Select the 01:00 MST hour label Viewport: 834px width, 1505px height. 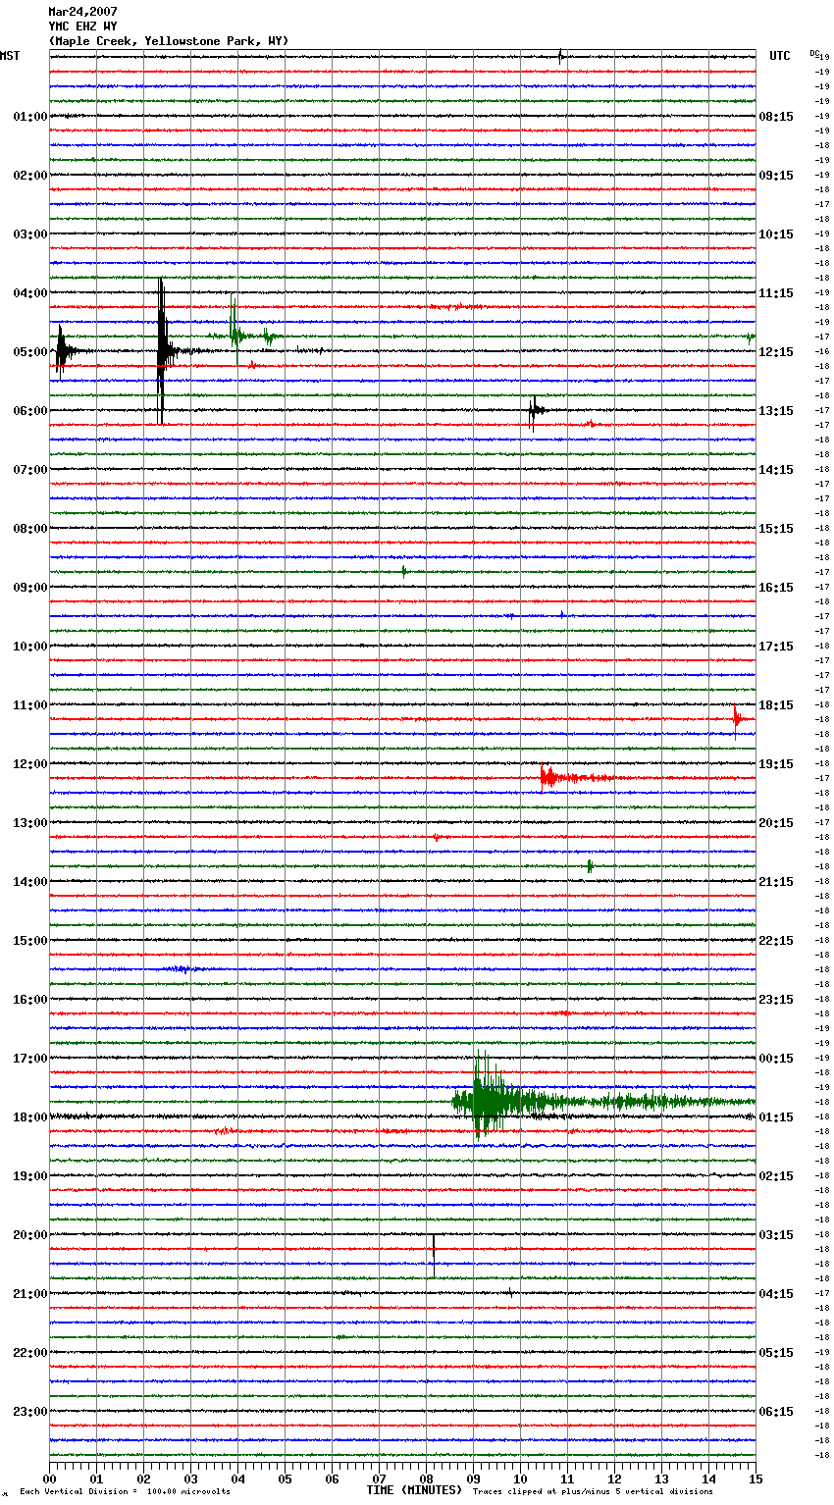(x=29, y=117)
